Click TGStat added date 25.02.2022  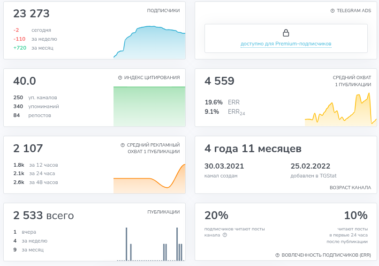click(311, 166)
